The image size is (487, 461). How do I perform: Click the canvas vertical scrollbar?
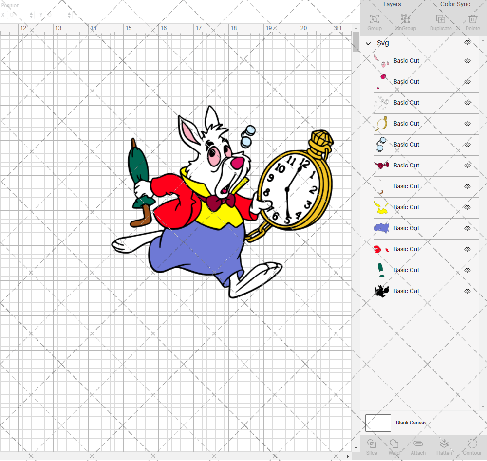tap(355, 44)
